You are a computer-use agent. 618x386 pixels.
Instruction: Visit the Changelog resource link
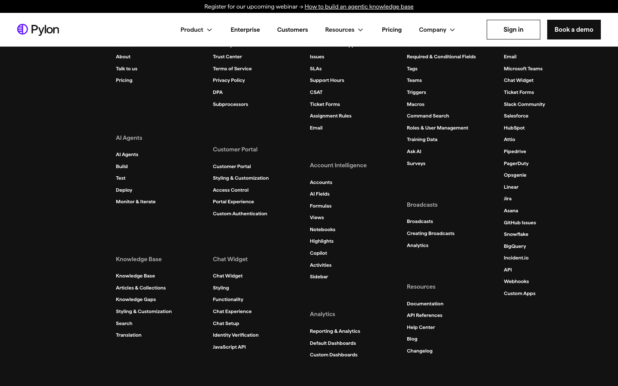[420, 351]
